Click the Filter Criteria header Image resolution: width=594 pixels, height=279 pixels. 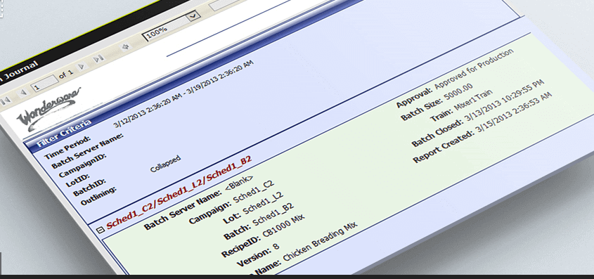pos(64,134)
